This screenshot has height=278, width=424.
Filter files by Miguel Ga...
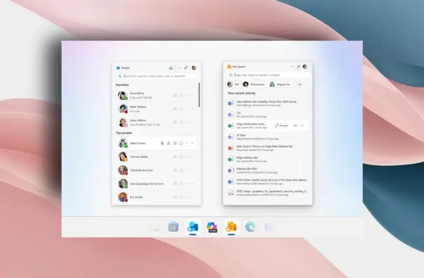point(281,84)
